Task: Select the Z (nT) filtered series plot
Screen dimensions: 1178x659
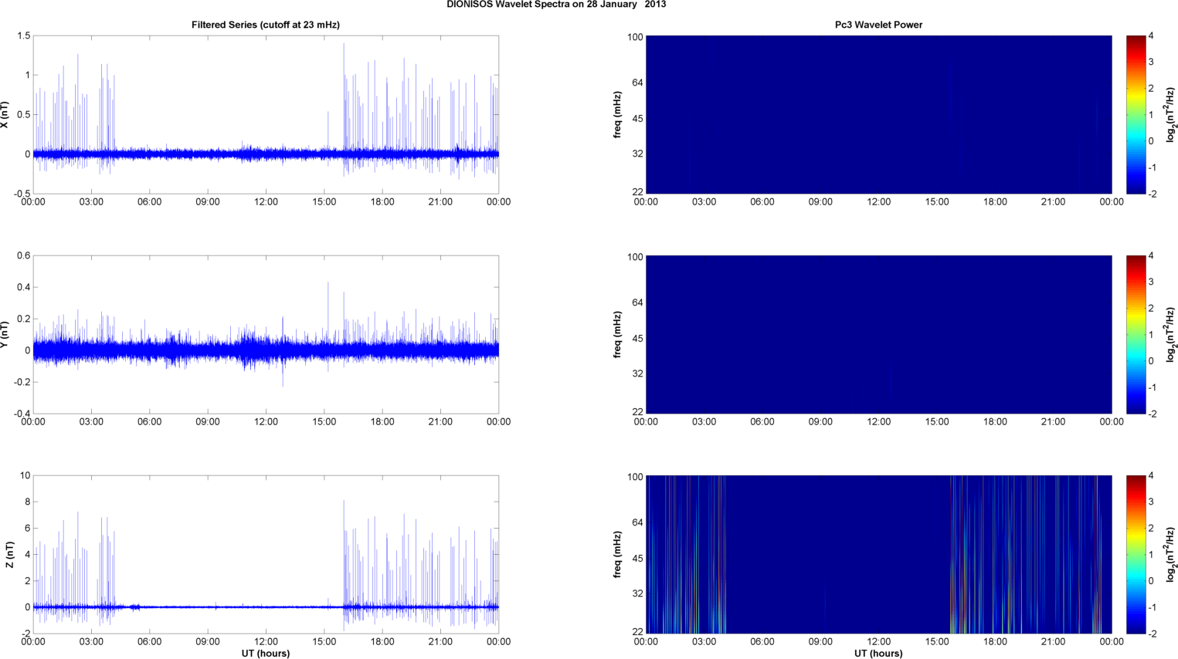Action: (x=266, y=554)
